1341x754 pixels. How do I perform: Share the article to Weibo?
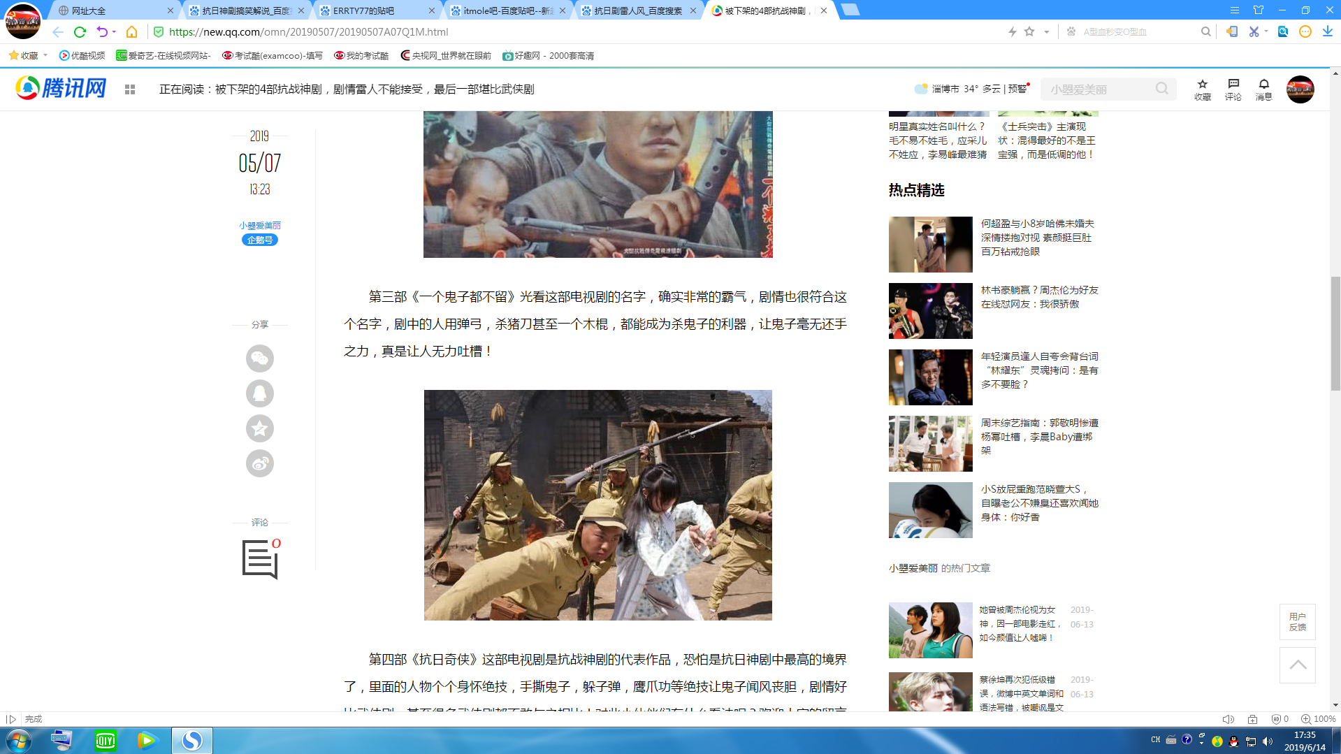tap(260, 463)
